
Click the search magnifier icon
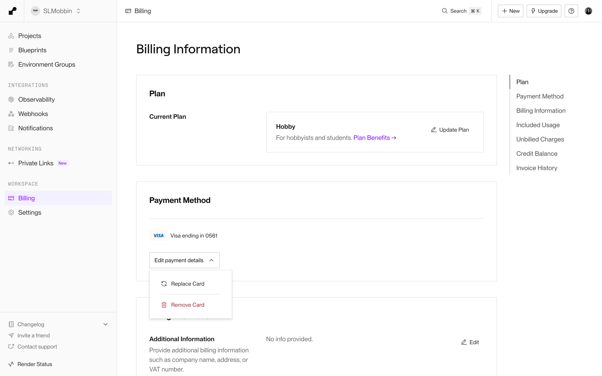click(445, 11)
